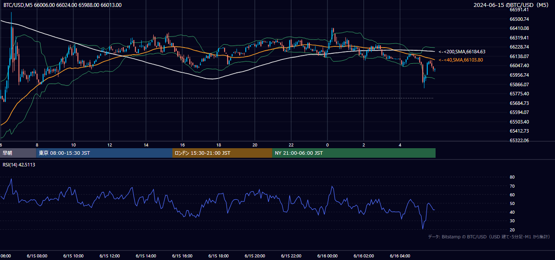
Task: Click the 6/16 04:00 bottom date label
Action: click(x=400, y=256)
